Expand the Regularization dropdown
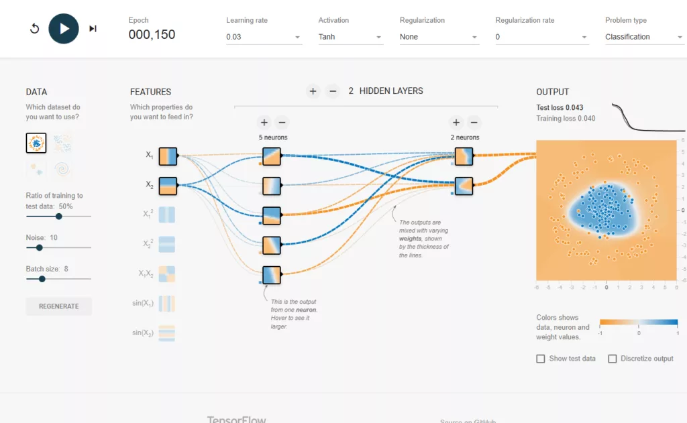Screen dimensions: 687x423 (x=439, y=37)
